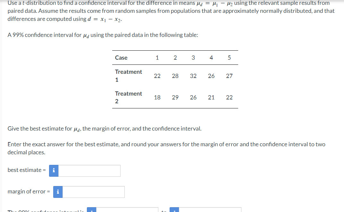Select the value 22 under Case 1
This screenshot has height=212, width=344.
[157, 76]
